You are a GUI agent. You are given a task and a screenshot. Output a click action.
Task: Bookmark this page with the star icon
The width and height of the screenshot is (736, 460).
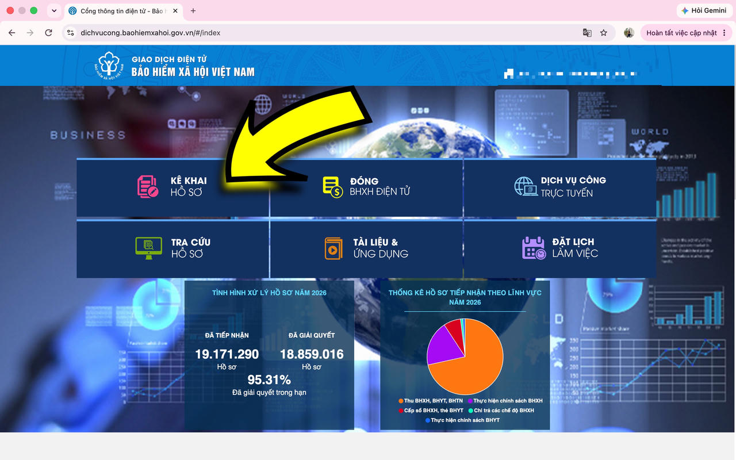(x=604, y=33)
